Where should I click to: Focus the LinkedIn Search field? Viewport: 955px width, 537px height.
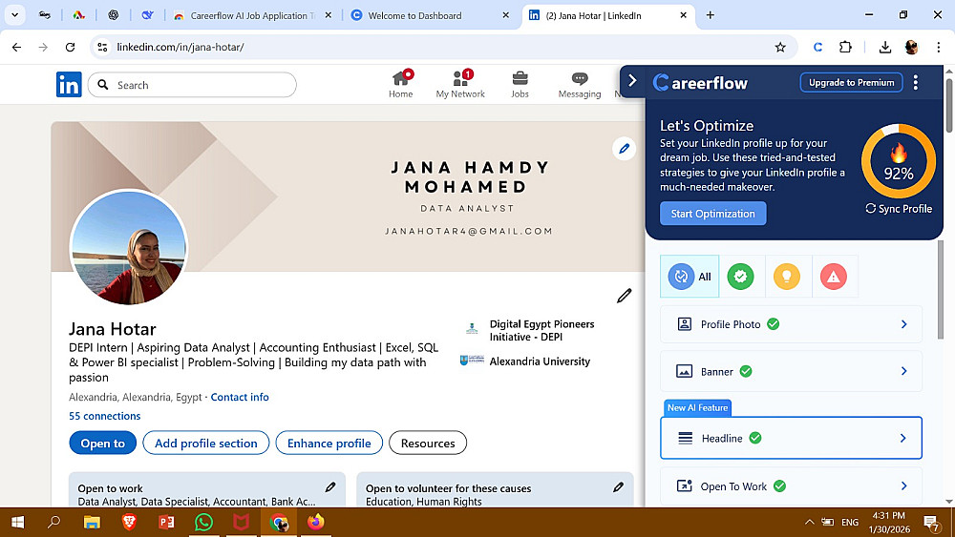coord(192,85)
